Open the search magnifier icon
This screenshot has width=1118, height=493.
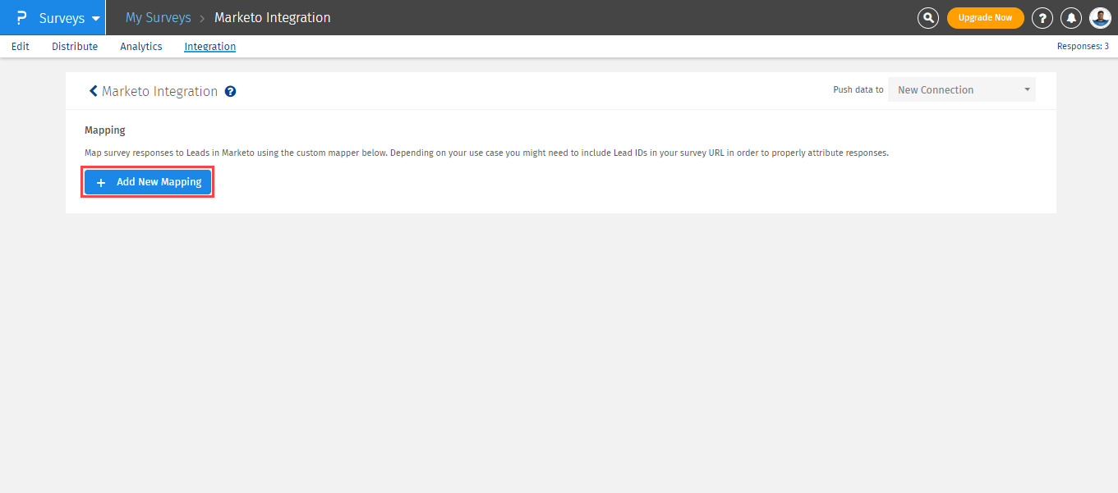pos(928,17)
